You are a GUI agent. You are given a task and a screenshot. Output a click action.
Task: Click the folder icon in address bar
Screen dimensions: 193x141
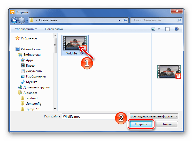click(x=32, y=20)
